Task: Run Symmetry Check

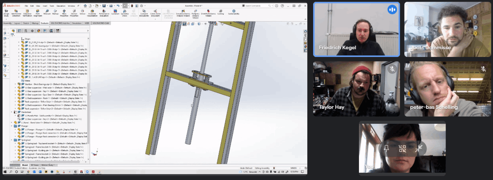Action: [x=125, y=13]
